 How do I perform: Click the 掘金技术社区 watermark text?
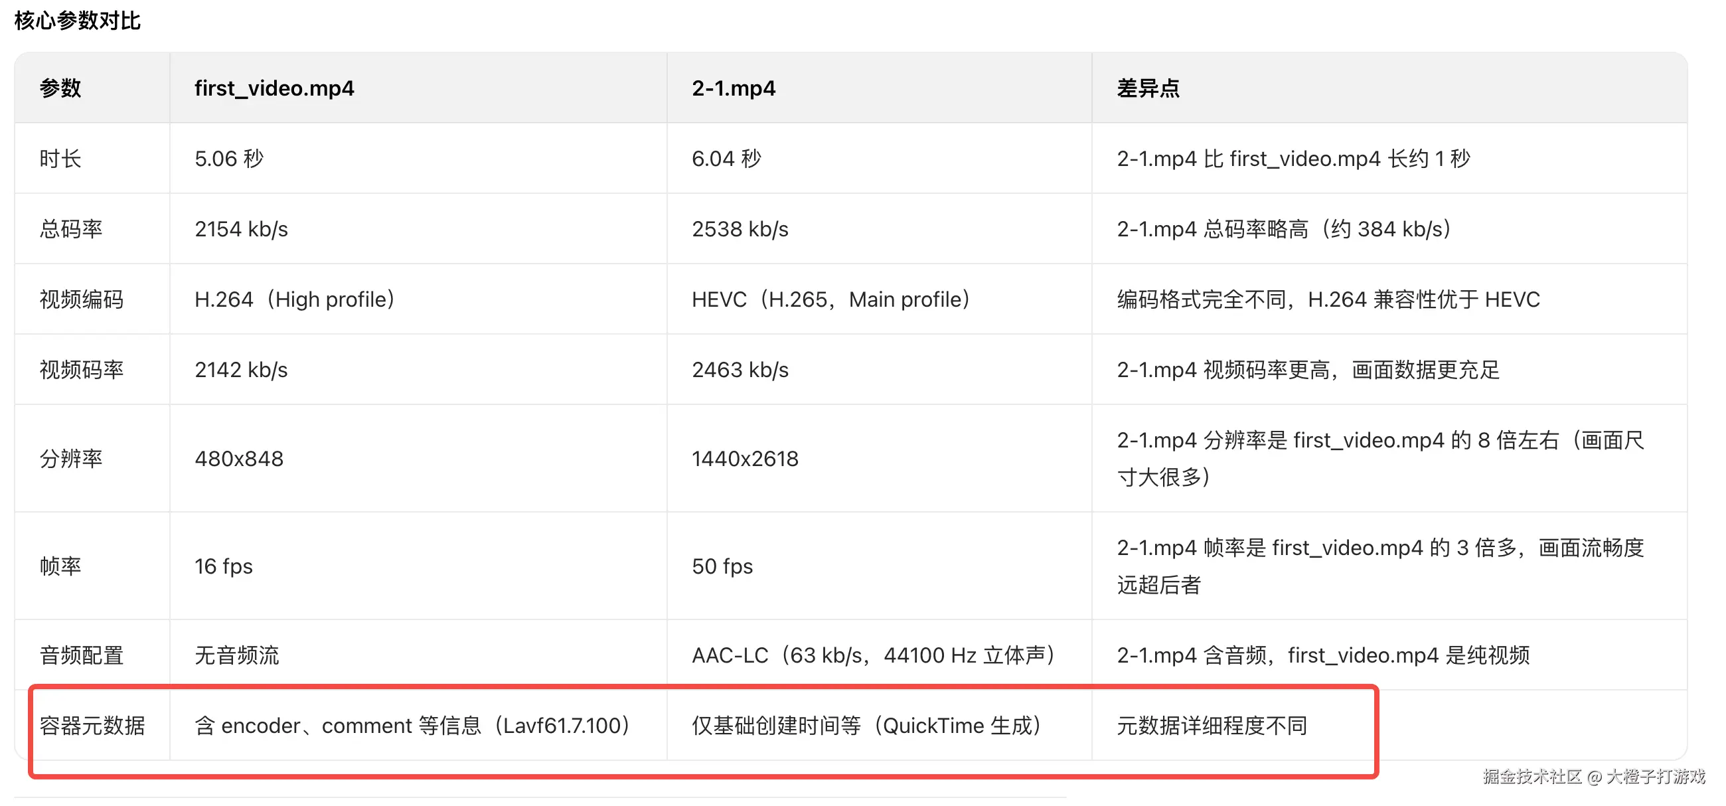coord(1532,777)
